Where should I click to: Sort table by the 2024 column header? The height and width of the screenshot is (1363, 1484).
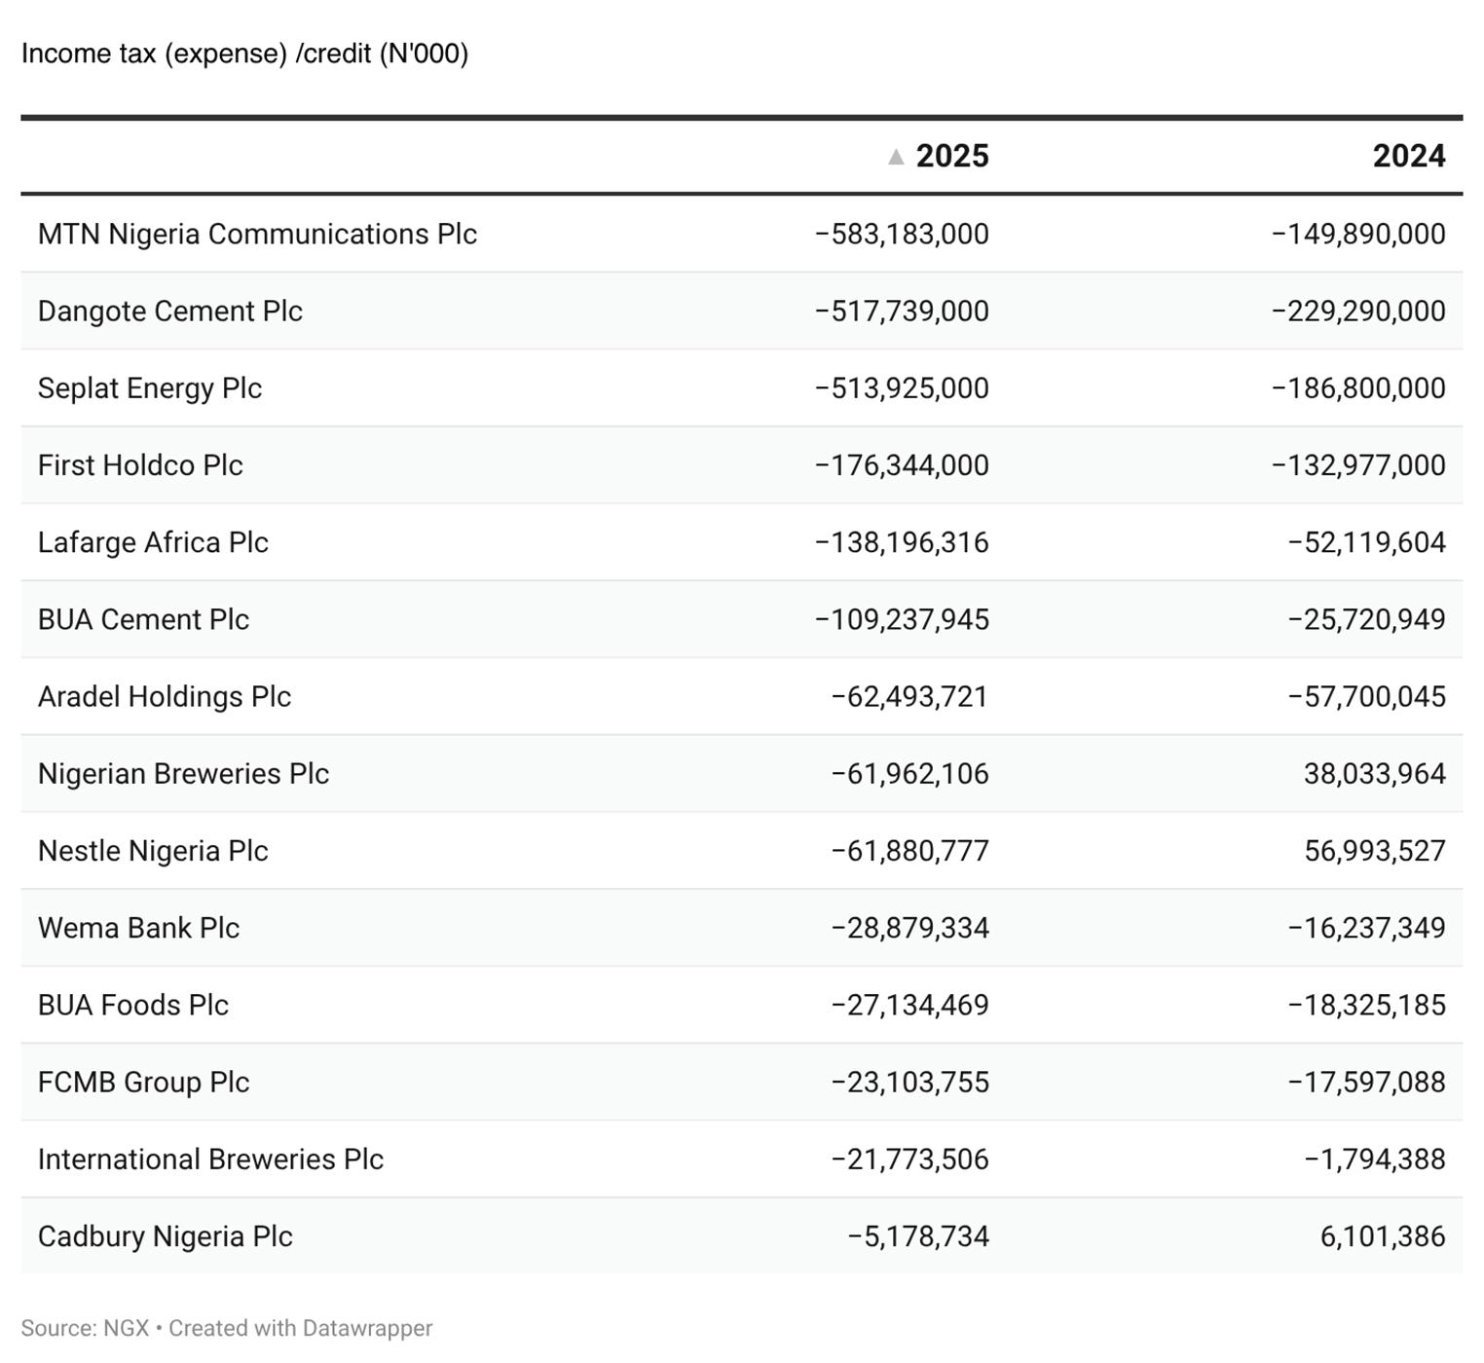coord(1408,157)
